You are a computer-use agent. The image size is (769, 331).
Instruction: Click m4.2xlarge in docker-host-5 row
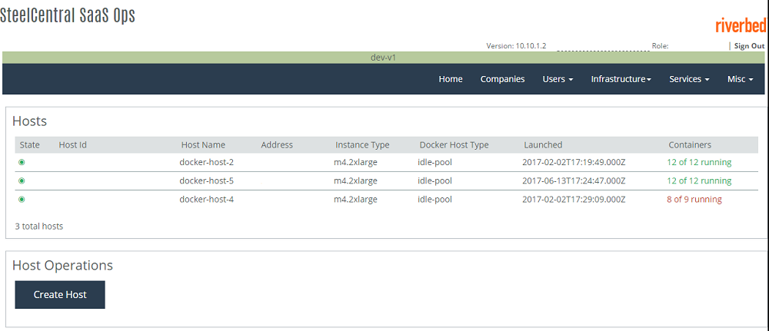tap(355, 180)
